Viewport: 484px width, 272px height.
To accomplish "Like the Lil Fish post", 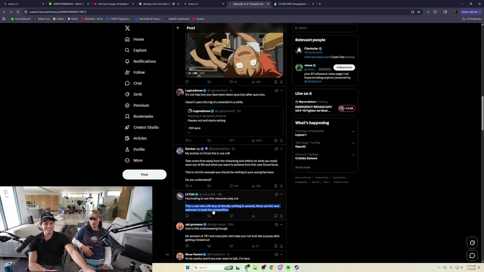I will [231, 216].
